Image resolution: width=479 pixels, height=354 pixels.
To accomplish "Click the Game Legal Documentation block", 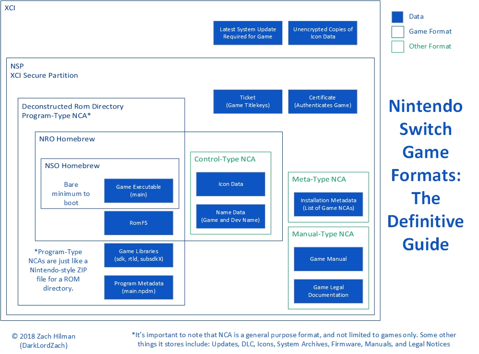I will [328, 291].
